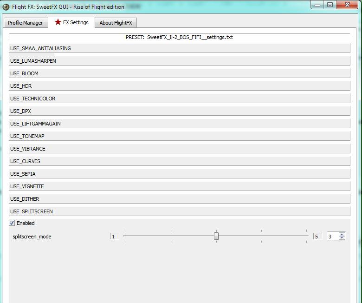Open the USE_CURVES section
Screen dimensions: 362x303
pyautogui.click(x=180, y=161)
